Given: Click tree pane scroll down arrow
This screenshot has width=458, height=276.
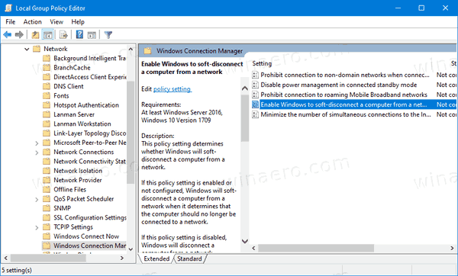Looking at the screenshot, I should pyautogui.click(x=131, y=249).
